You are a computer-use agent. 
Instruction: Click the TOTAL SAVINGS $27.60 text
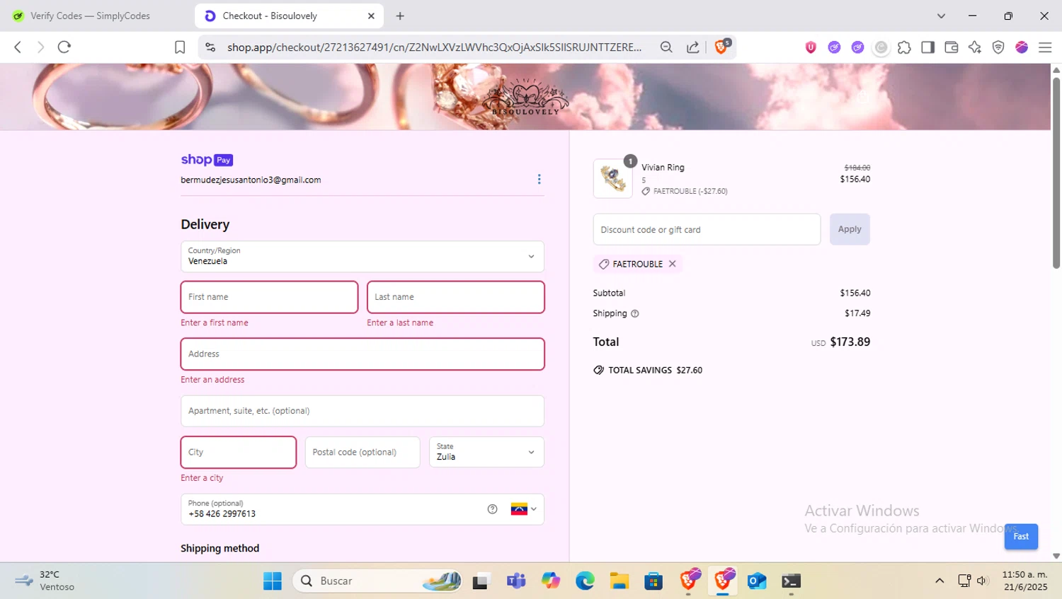pyautogui.click(x=655, y=370)
